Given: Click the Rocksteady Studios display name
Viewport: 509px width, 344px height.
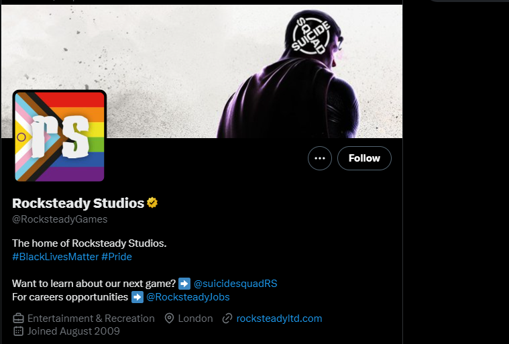Looking at the screenshot, I should pos(78,203).
